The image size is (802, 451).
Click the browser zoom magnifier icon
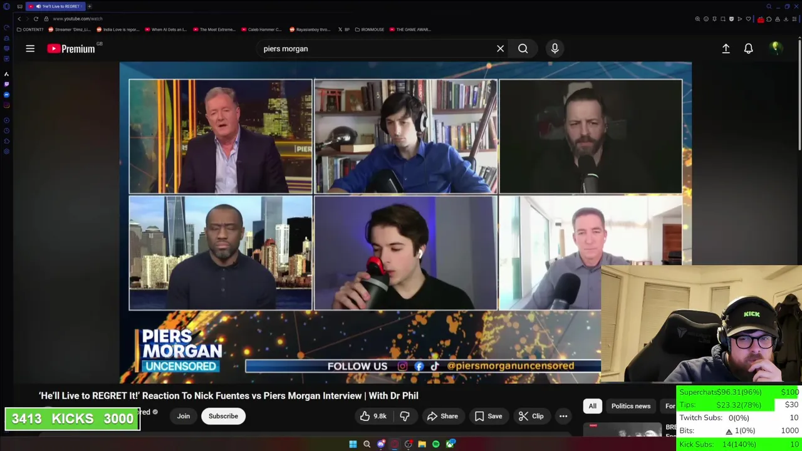coord(697,19)
